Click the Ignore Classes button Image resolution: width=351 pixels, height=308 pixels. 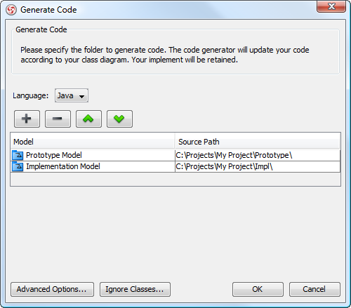135,289
